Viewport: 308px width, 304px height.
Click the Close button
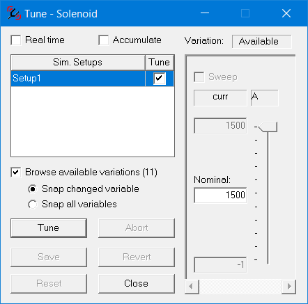point(137,284)
